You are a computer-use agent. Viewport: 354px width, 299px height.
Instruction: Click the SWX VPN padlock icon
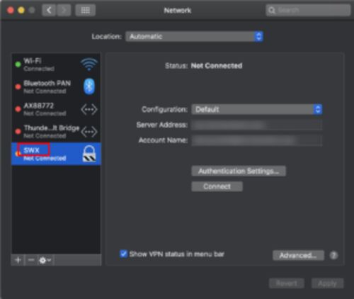(x=89, y=154)
